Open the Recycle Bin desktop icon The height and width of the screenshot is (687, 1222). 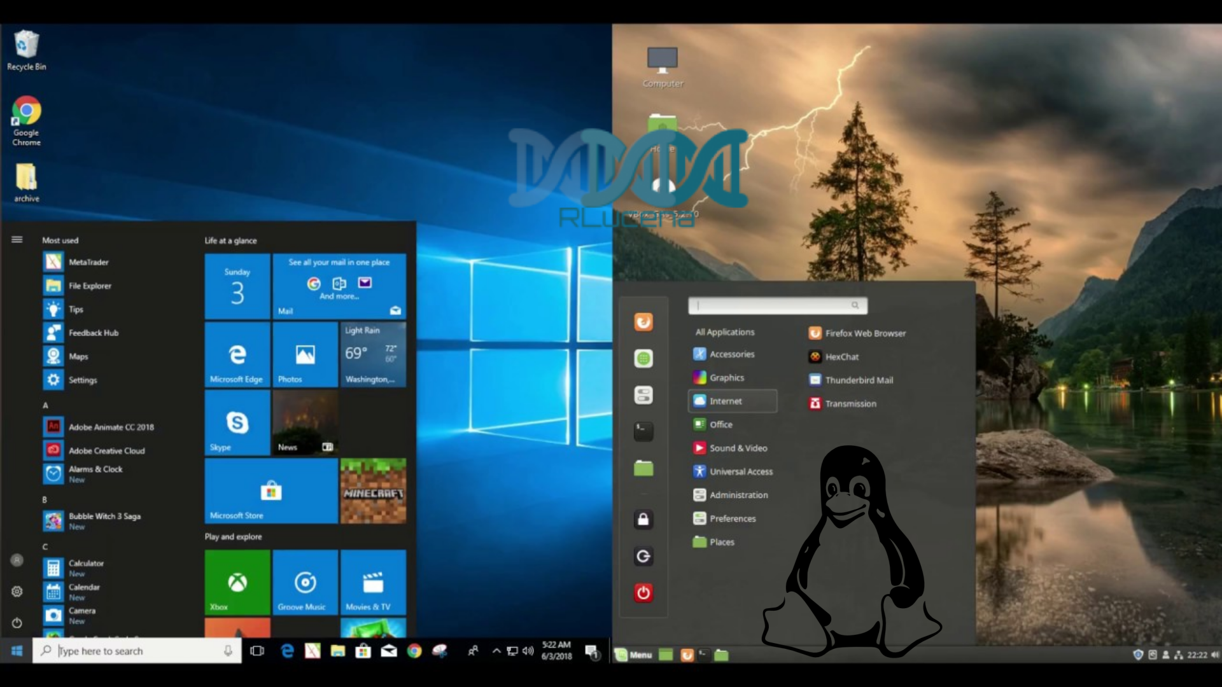tap(26, 50)
